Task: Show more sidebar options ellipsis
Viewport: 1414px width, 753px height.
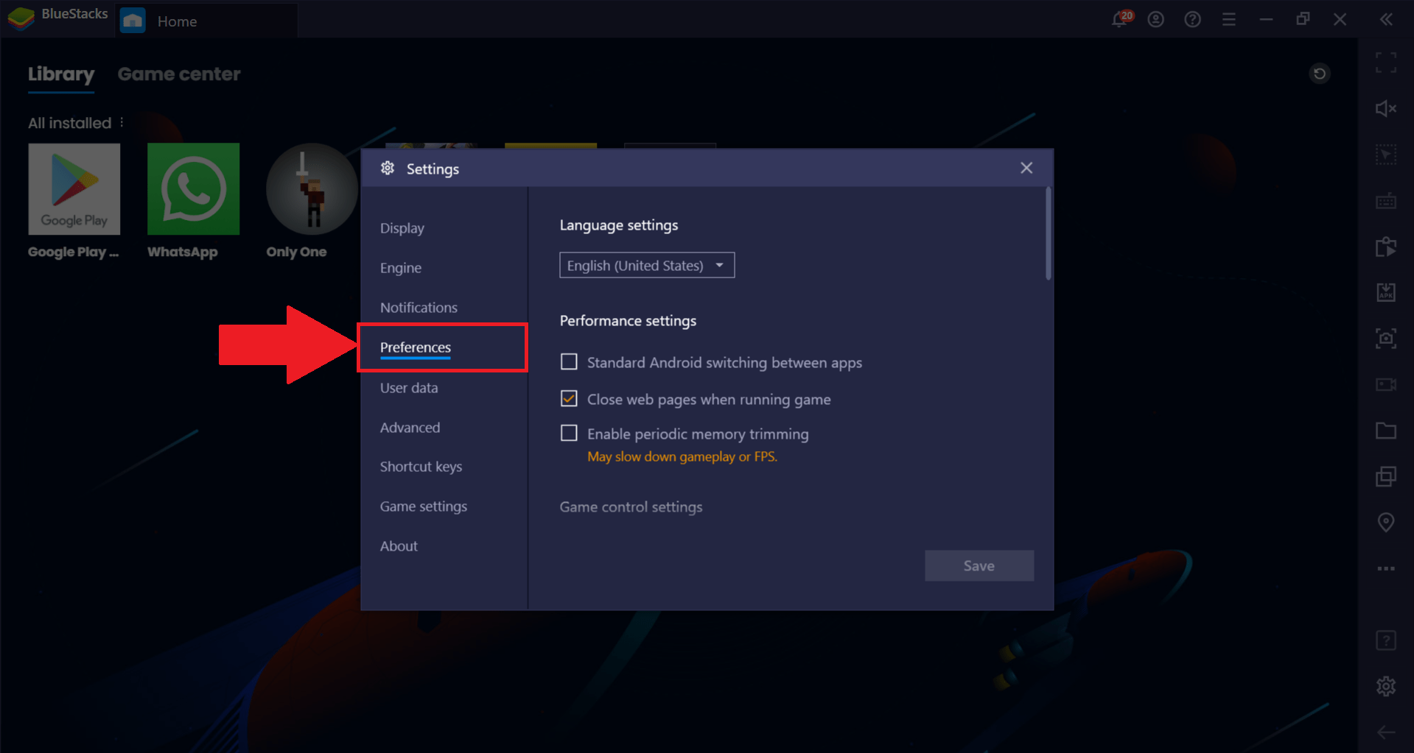Action: pos(1386,568)
